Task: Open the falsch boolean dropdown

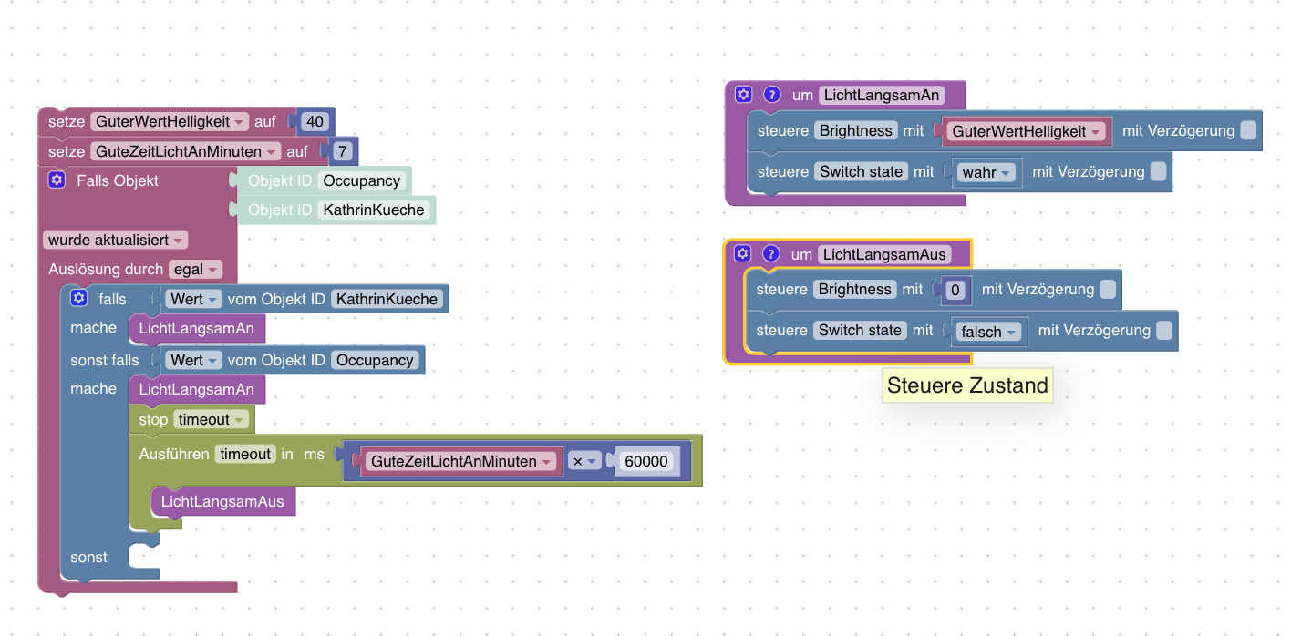Action: pos(990,332)
